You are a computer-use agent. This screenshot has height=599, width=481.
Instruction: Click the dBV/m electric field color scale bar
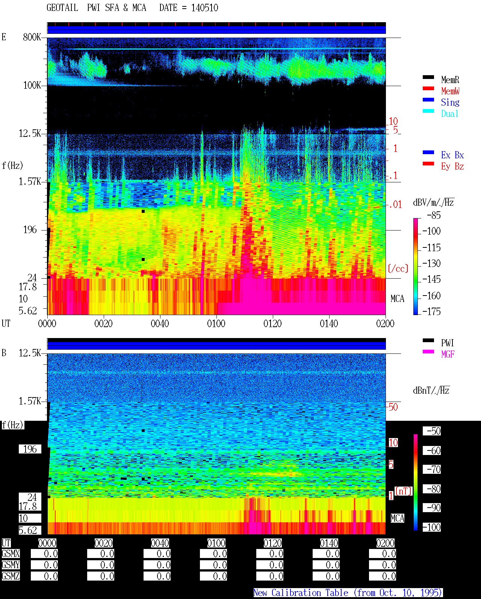point(416,266)
